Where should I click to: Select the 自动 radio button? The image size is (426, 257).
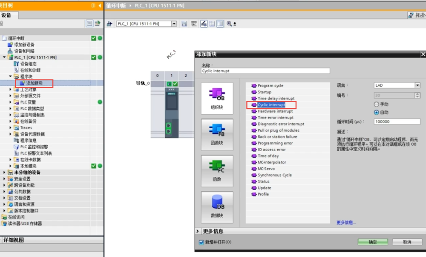click(x=376, y=113)
